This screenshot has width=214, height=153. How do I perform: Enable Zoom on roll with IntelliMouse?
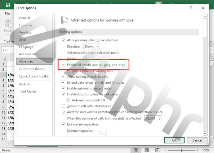(63, 106)
